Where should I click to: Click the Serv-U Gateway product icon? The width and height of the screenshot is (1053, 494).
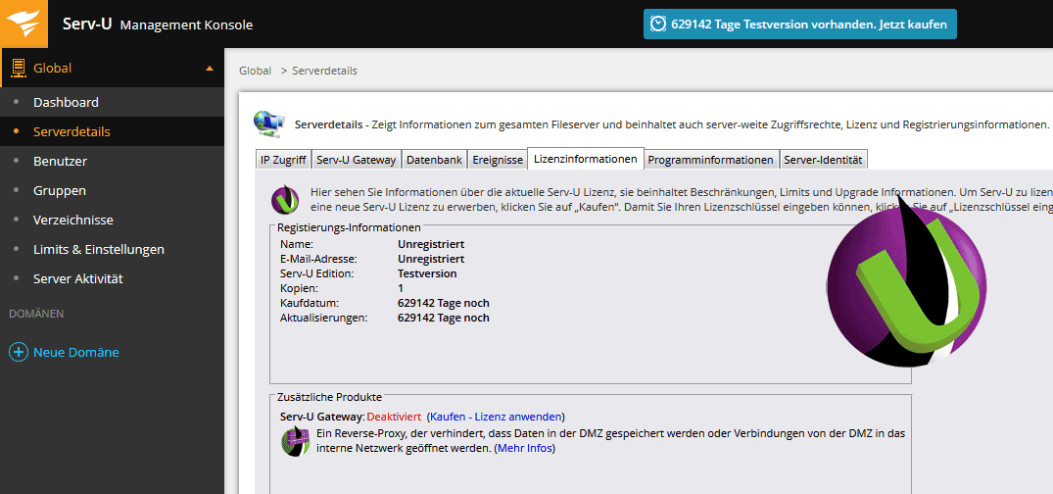(x=295, y=442)
